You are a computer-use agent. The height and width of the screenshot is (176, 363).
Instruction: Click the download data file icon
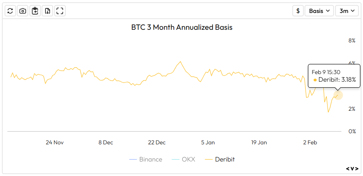click(47, 11)
